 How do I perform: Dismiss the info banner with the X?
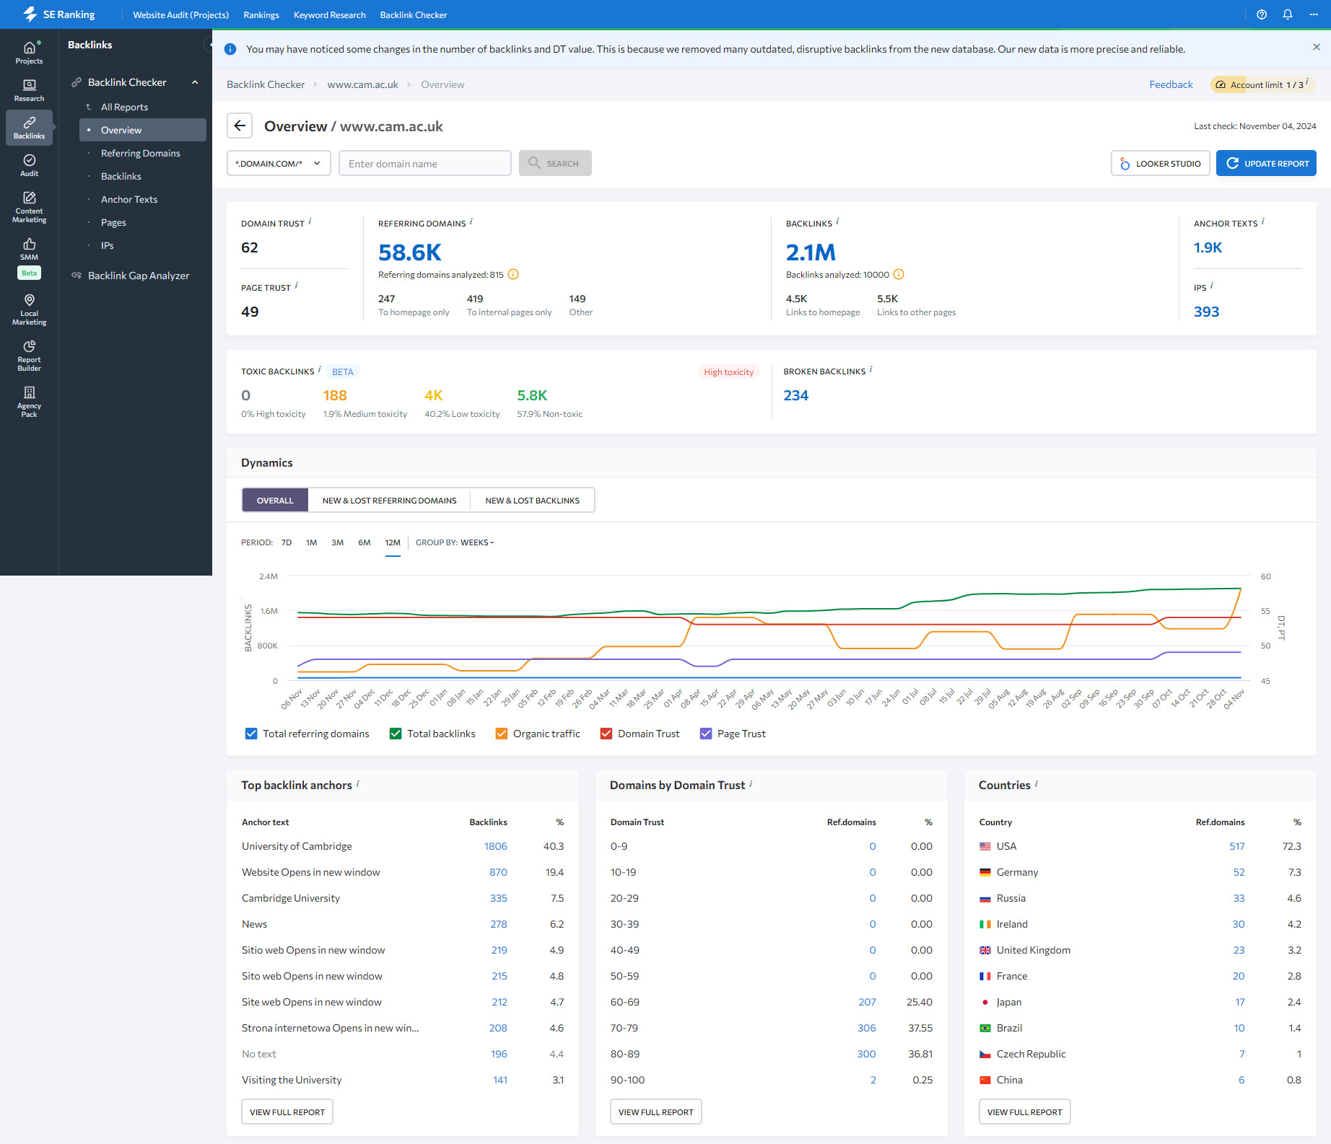1317,47
